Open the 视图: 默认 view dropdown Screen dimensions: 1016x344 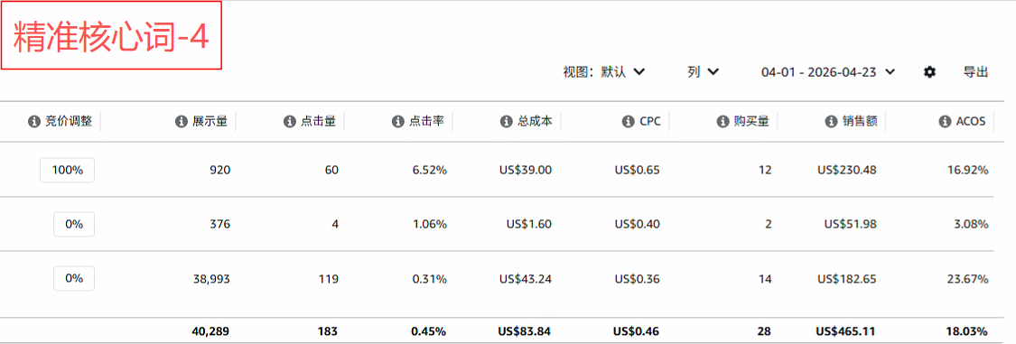[x=604, y=72]
